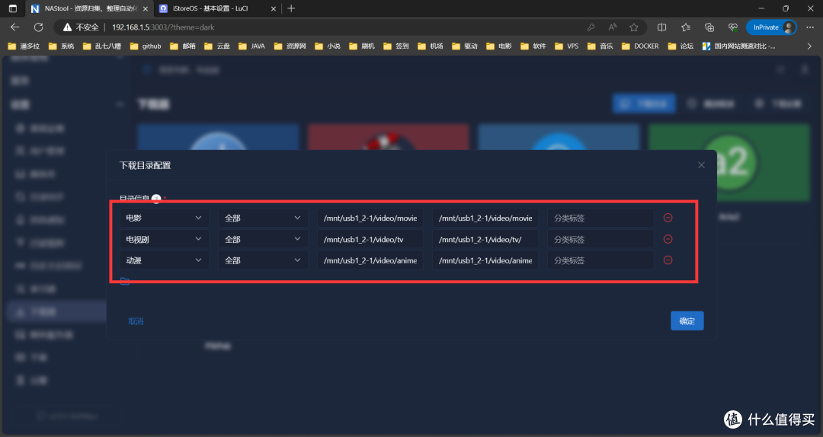The height and width of the screenshot is (437, 823).
Task: Click the 不安全 site security warning icon
Action: click(67, 27)
